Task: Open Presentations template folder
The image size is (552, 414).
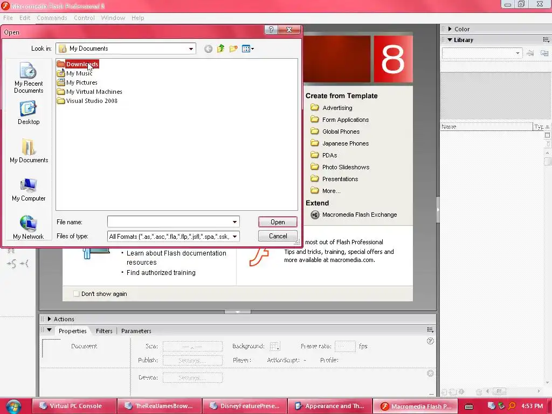Action: pyautogui.click(x=334, y=179)
